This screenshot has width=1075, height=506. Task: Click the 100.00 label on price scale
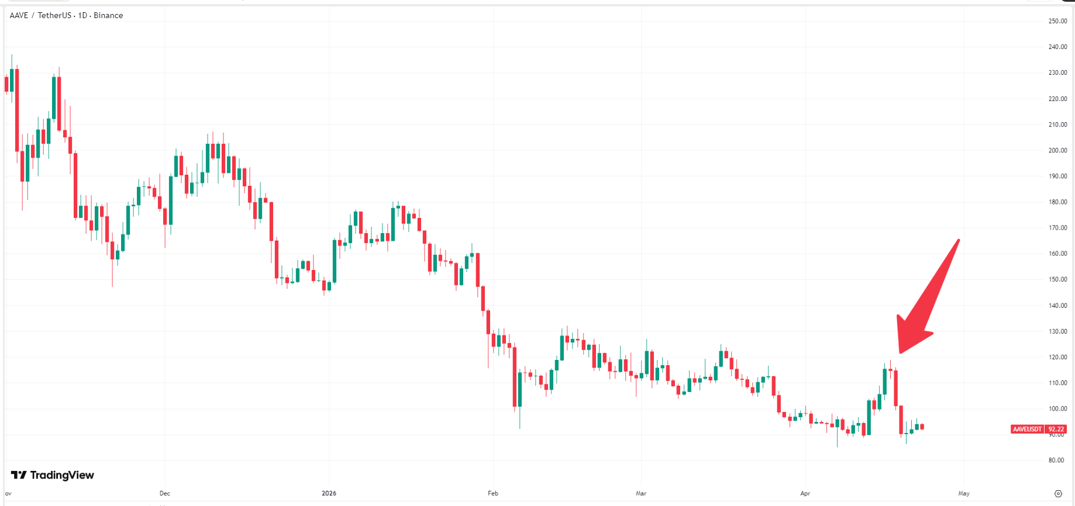tap(1057, 409)
